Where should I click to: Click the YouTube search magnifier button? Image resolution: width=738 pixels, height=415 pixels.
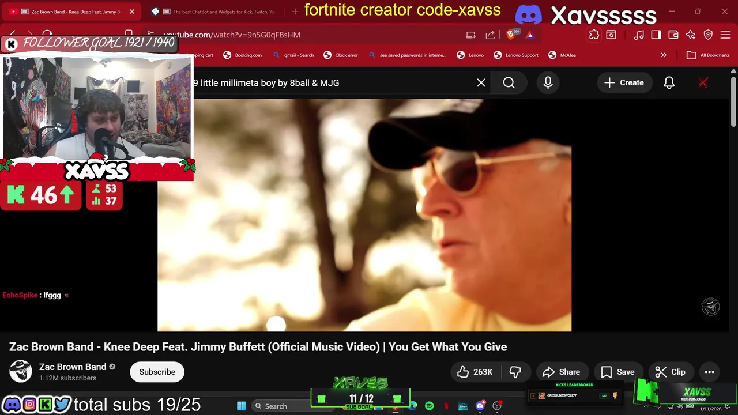tap(509, 83)
